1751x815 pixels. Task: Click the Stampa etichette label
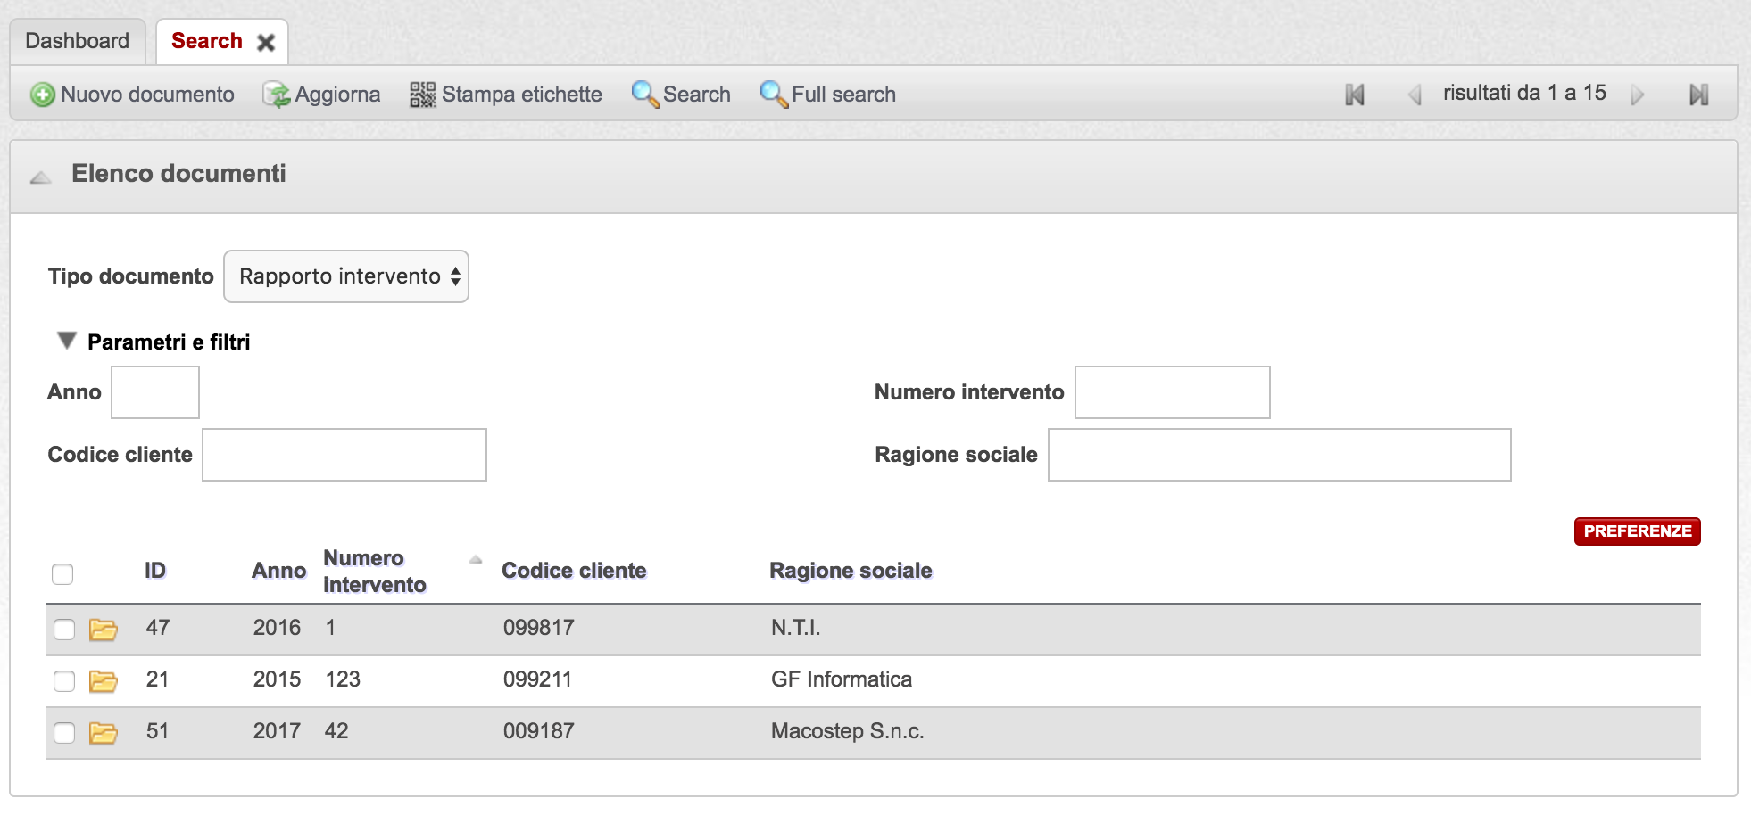coord(522,95)
